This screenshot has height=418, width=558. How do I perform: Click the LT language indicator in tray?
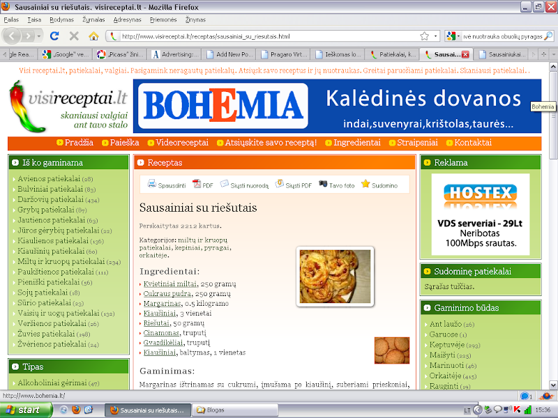pyautogui.click(x=467, y=410)
